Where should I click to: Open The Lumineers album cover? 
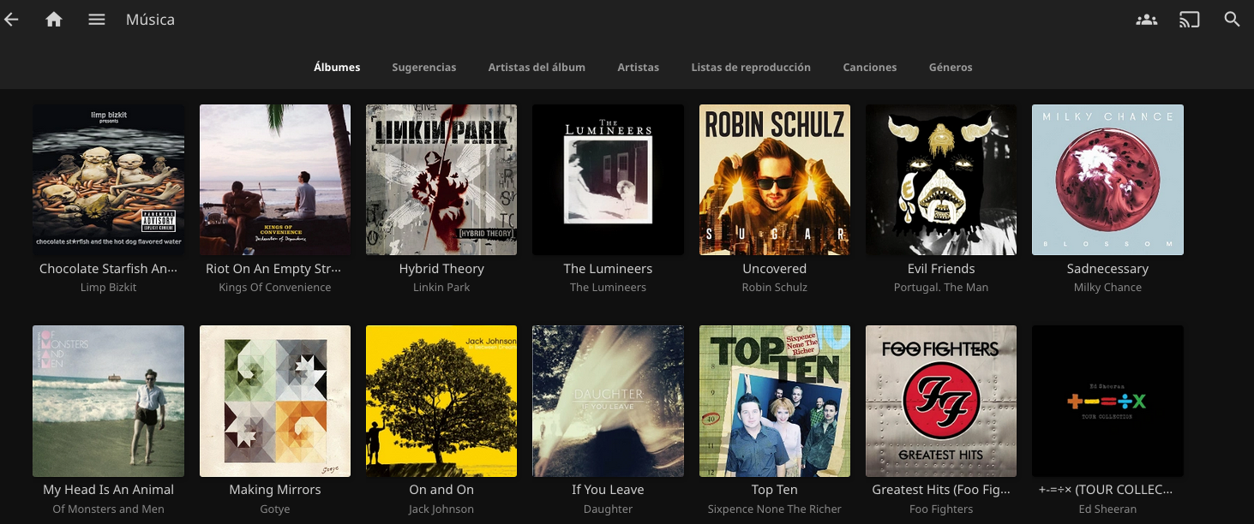click(608, 180)
